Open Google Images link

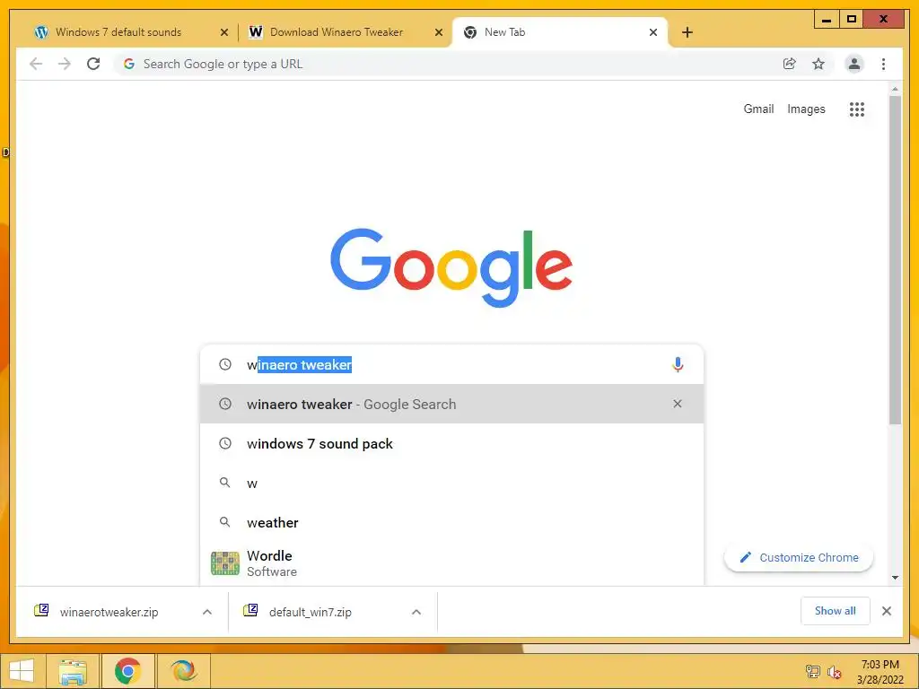click(806, 109)
